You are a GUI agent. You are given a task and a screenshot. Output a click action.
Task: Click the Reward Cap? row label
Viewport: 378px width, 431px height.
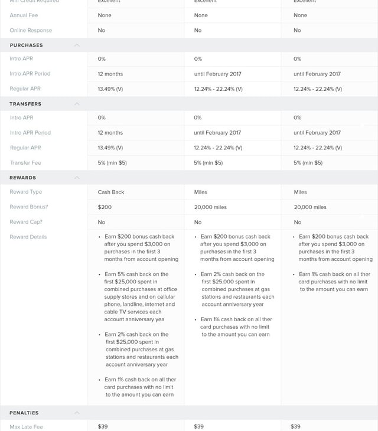pos(26,222)
